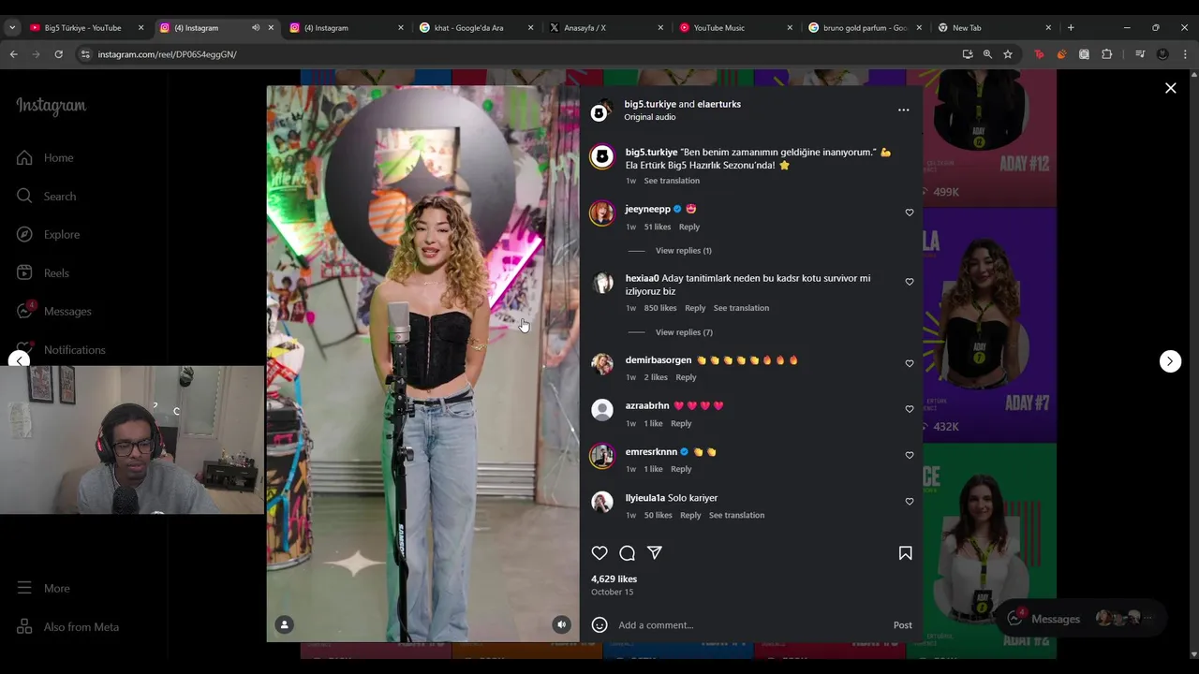Like azraabrhn's comment

tap(909, 409)
